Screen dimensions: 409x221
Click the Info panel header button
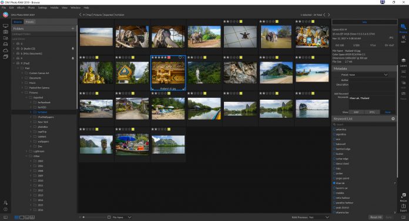pos(364,22)
